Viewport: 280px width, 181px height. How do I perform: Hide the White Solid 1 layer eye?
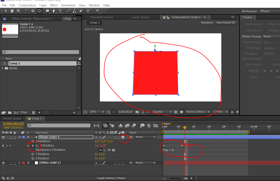click(3, 163)
